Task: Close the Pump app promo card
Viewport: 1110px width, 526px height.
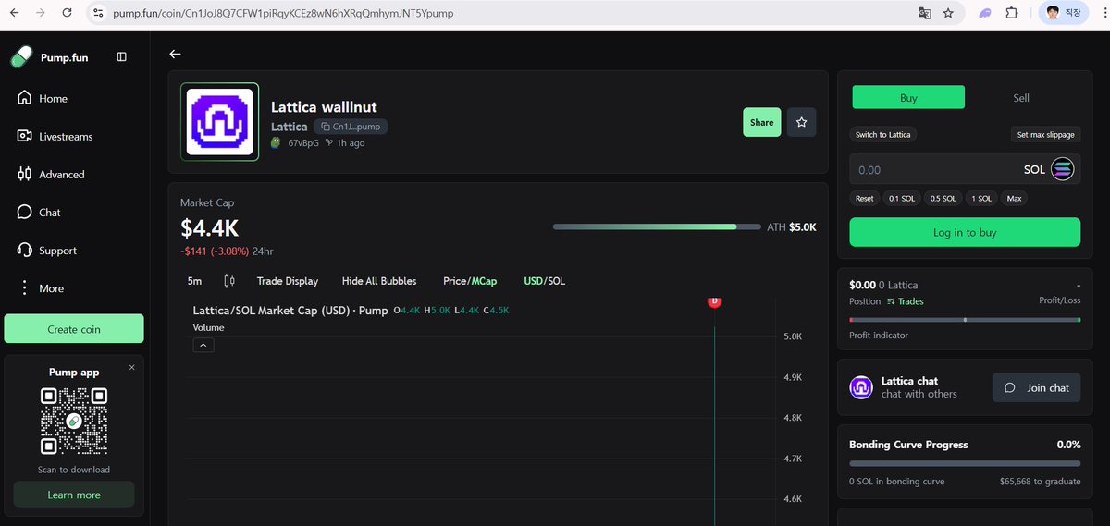Action: (x=131, y=367)
